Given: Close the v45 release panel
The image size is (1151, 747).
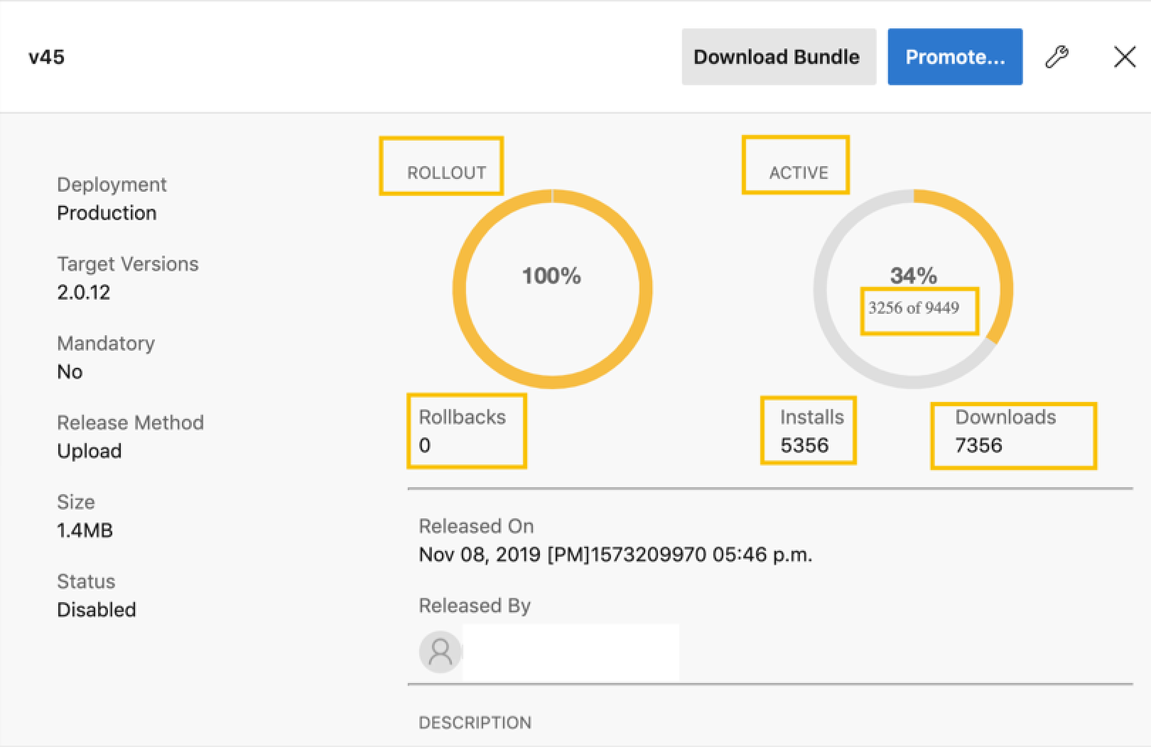Looking at the screenshot, I should click(1125, 57).
